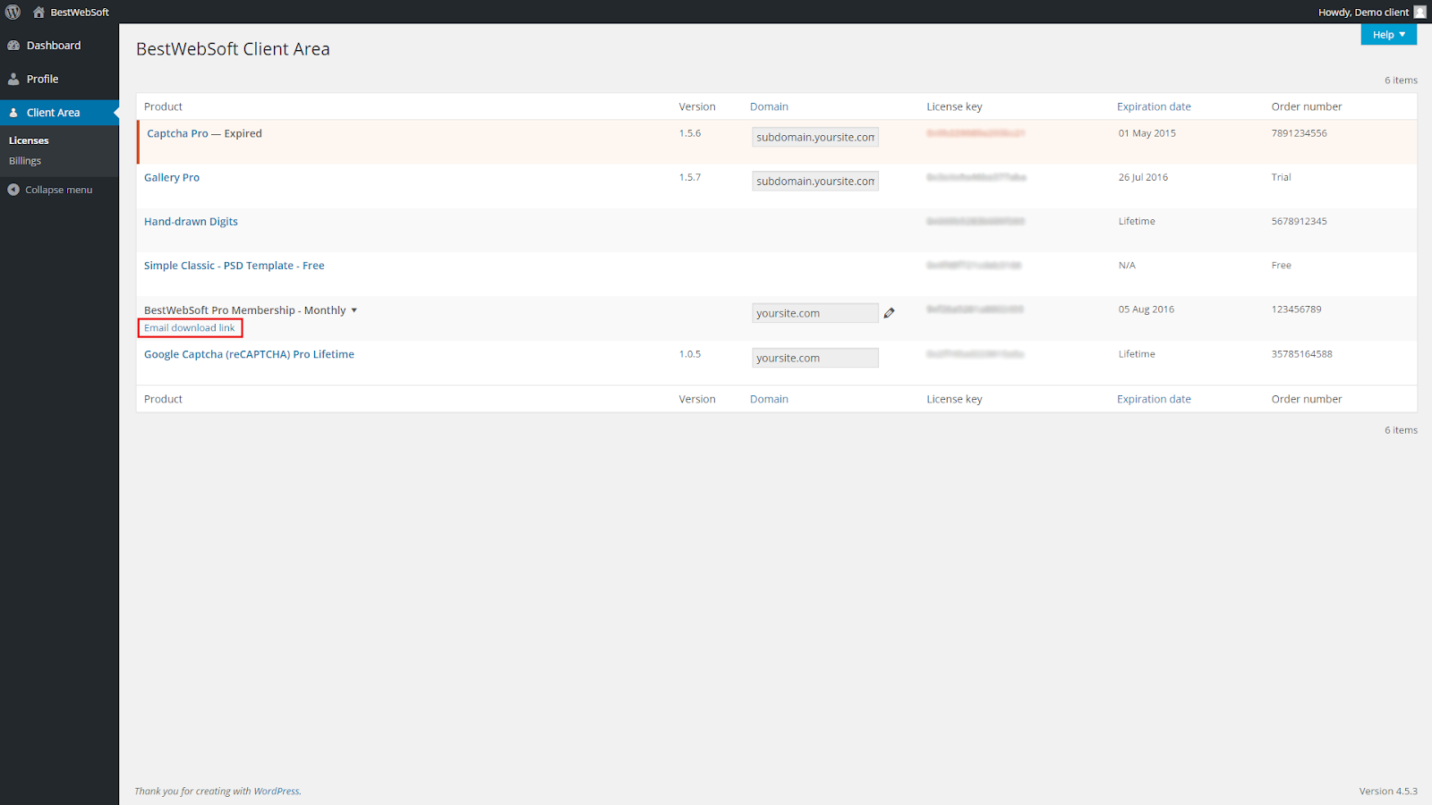Expand BestWebSoft Pro Membership dropdown arrow
Viewport: 1432px width, 805px height.
[354, 310]
